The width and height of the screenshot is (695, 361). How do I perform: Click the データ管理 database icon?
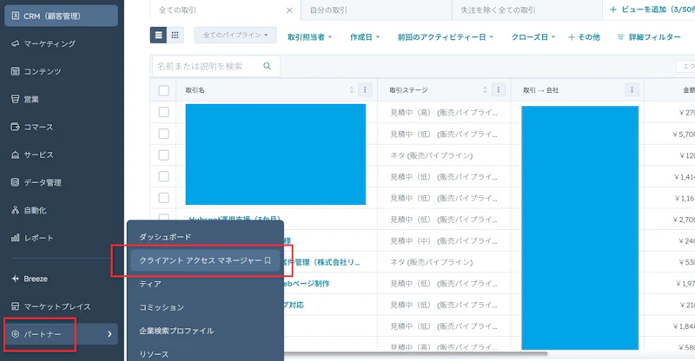point(15,182)
